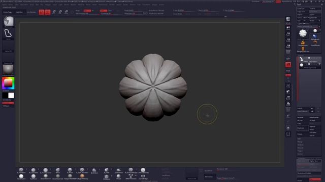325x182 pixels.
Task: Select the Scale transform tool in top shelf
Action: [x=60, y=12]
